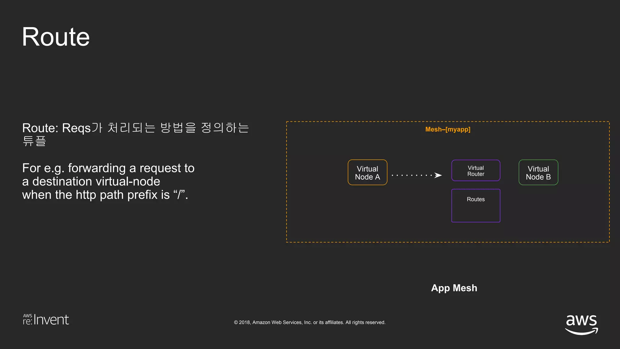This screenshot has height=349, width=620.
Task: Click the Mesh–[myapp] orange label
Action: (x=448, y=129)
